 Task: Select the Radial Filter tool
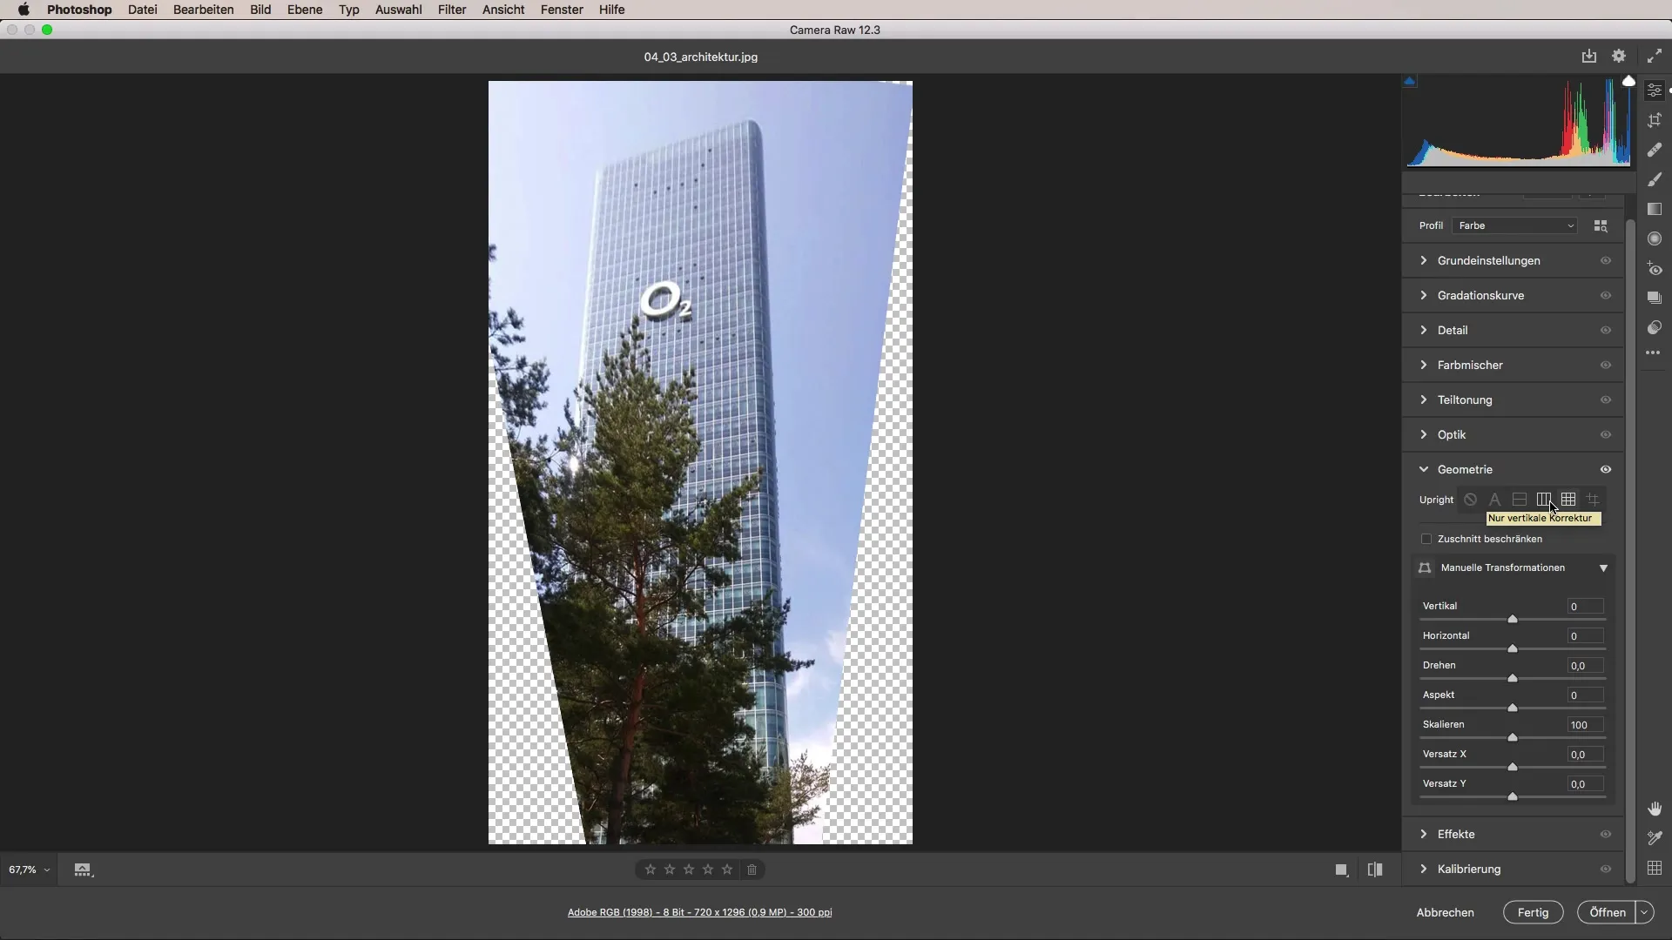tap(1655, 238)
